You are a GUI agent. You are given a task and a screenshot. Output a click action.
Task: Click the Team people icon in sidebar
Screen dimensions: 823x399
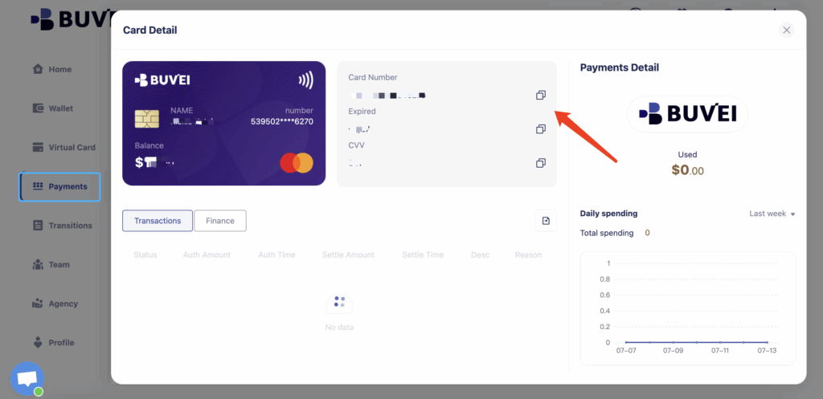pos(38,265)
